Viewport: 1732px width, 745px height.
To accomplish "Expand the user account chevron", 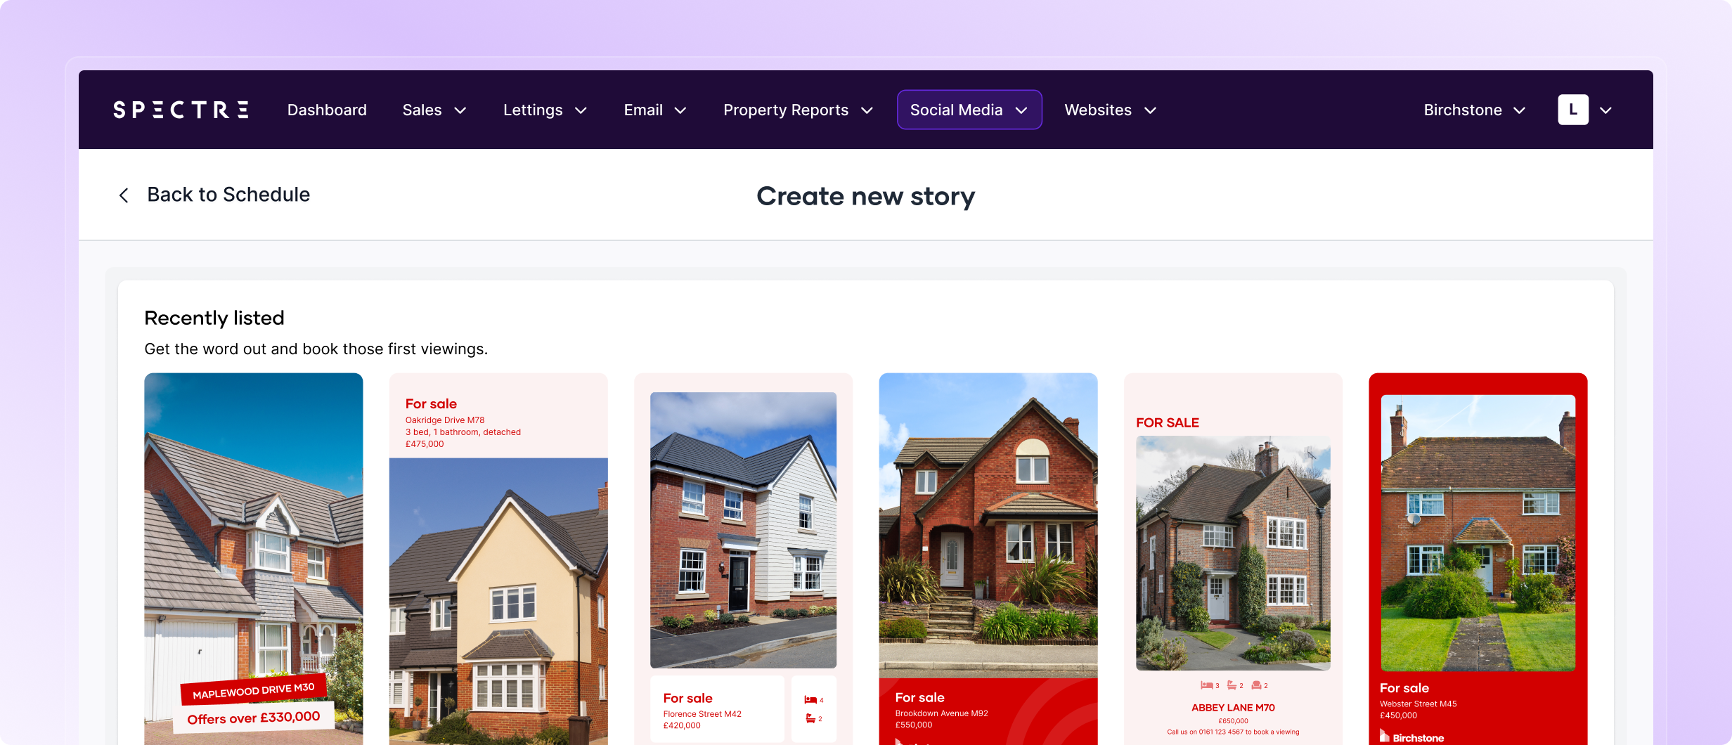I will (1606, 110).
